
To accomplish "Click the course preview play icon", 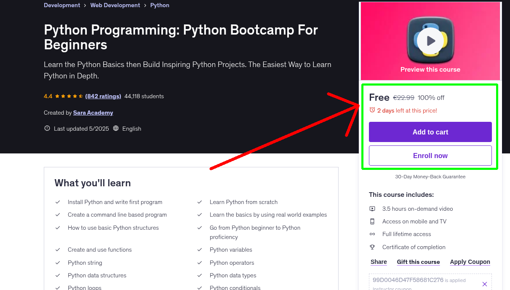I will click(430, 40).
